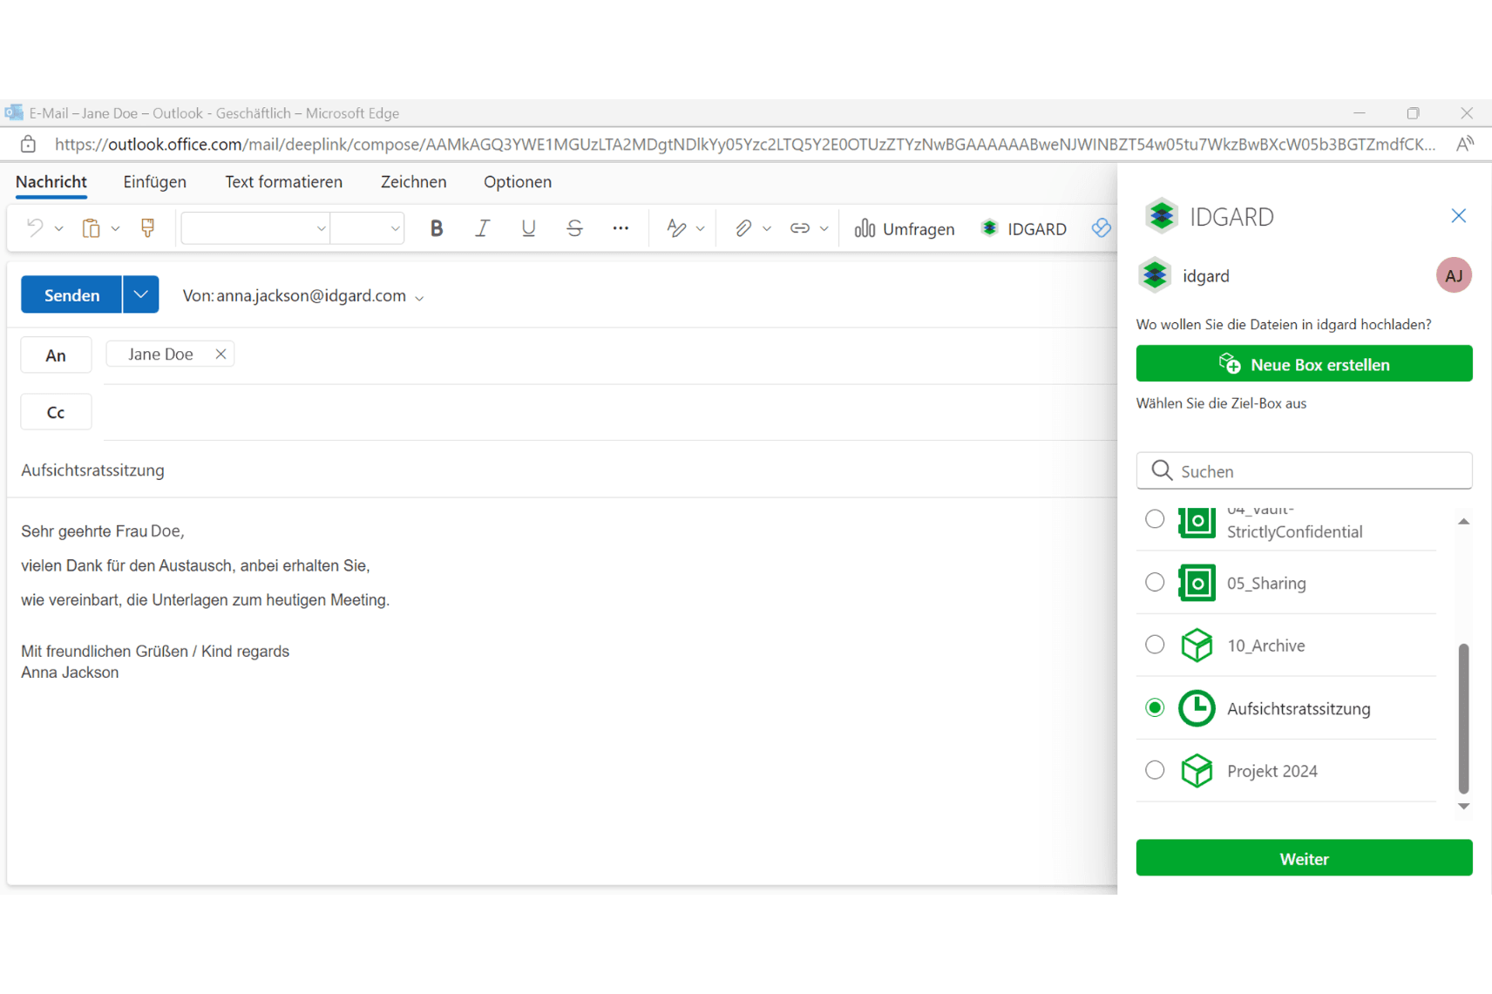
Task: Click the IDGARD logo in panel header
Action: pyautogui.click(x=1161, y=216)
